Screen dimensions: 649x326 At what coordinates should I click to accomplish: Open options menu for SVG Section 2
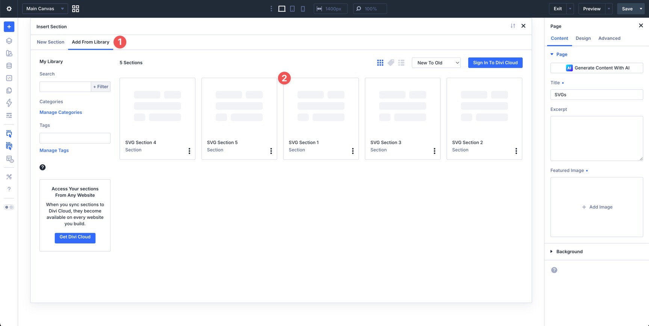coord(516,151)
